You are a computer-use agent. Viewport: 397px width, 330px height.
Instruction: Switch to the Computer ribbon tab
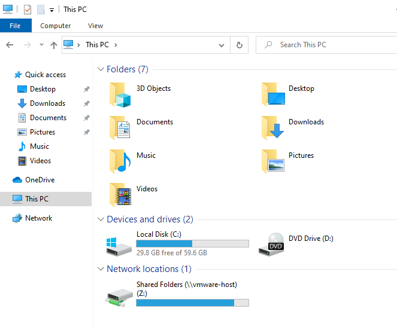56,26
